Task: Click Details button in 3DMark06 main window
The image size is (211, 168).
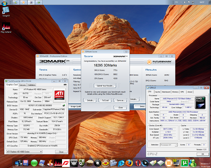Action: tap(135, 99)
